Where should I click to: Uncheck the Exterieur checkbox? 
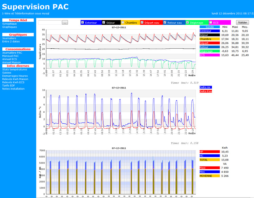(83, 22)
